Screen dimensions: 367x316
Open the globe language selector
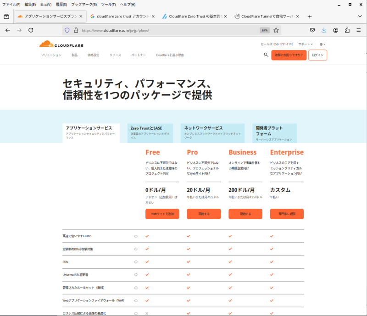pyautogui.click(x=323, y=44)
